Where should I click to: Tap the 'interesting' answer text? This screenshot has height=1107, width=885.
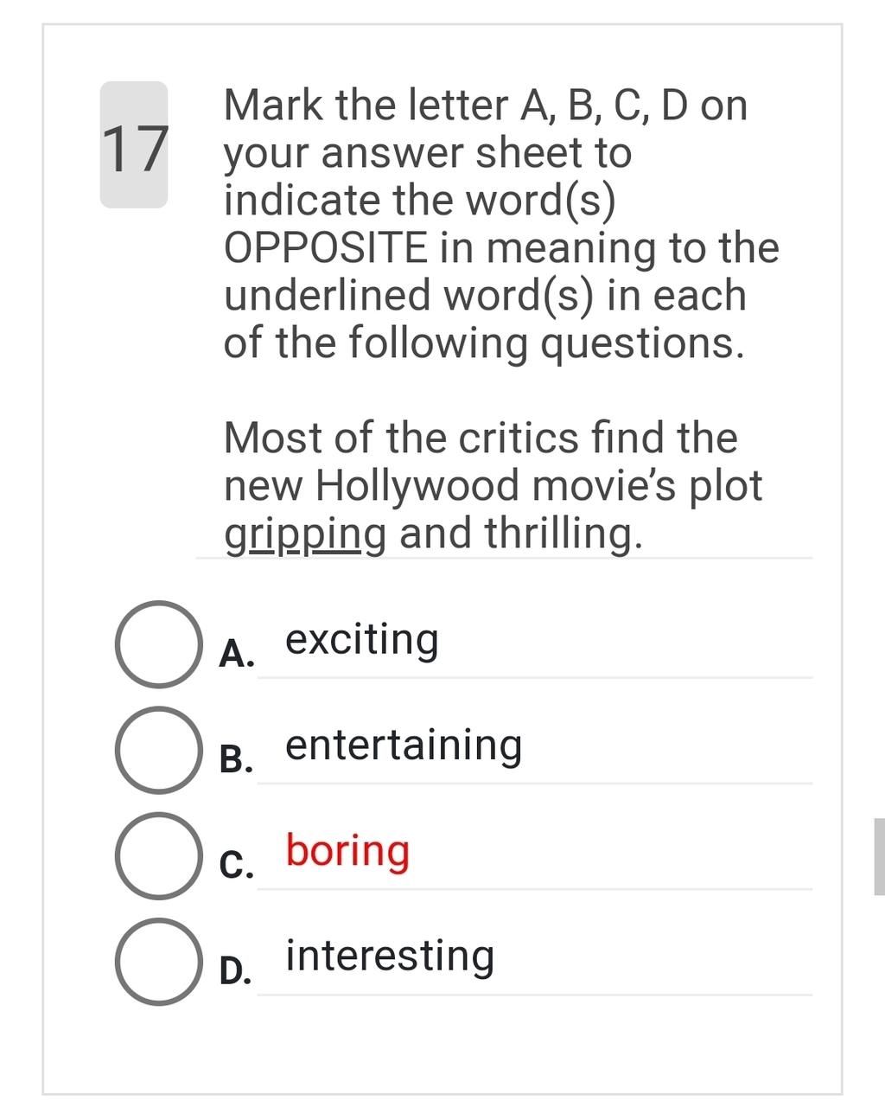pyautogui.click(x=390, y=957)
